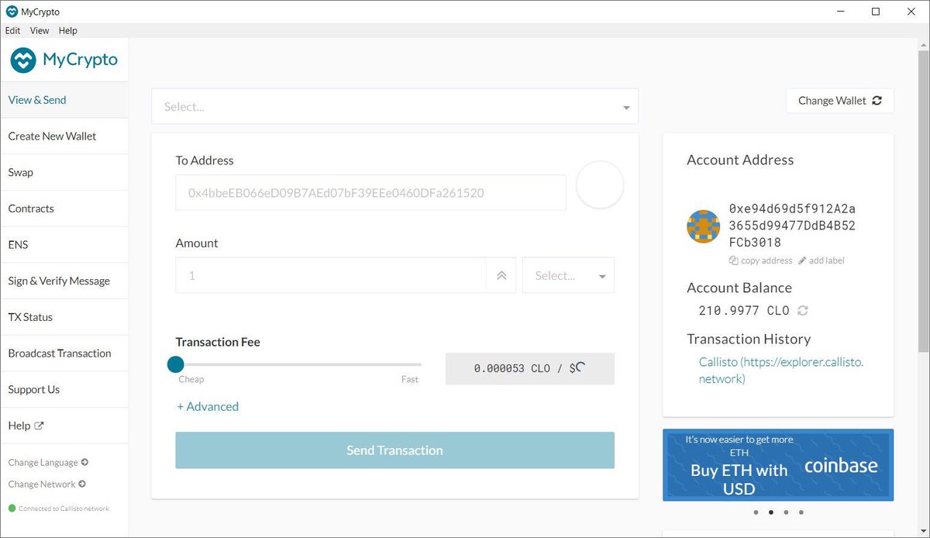Click the Change Language arrow icon
Screen dimensions: 930x538
click(x=84, y=462)
